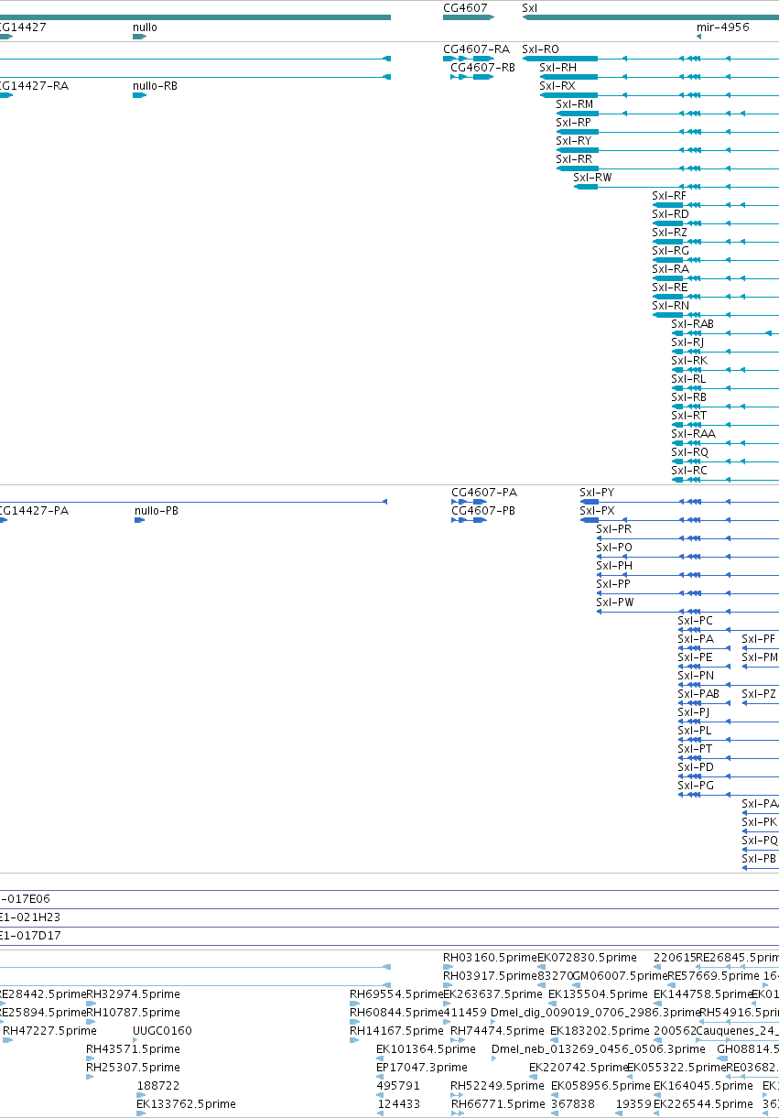Select the CG4607 gene label
This screenshot has height=1118, width=779.
(466, 7)
